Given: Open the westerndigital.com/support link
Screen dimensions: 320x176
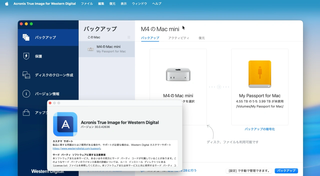Looking at the screenshot, I should coord(76,148).
